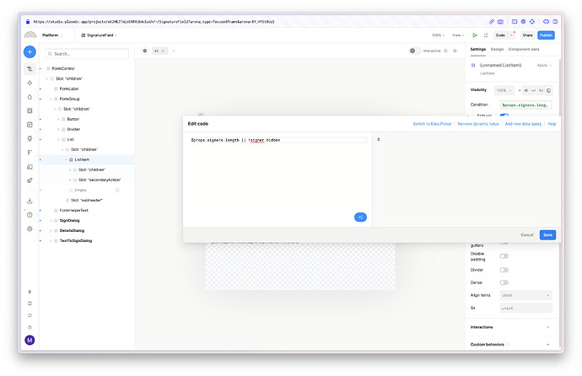This screenshot has width=582, height=376.
Task: Click the settings gear in left sidebar
Action: click(x=30, y=228)
